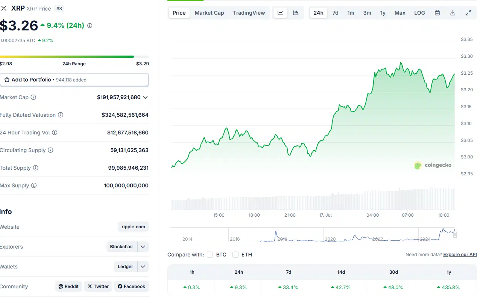Click the coingecko watermark on the chart
Viewport: 480px width, 297px height.
pyautogui.click(x=433, y=165)
